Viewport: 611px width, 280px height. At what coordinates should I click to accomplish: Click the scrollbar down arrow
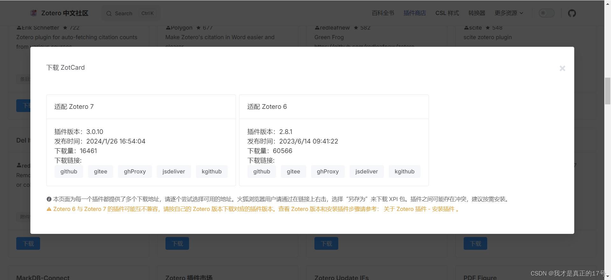607,277
